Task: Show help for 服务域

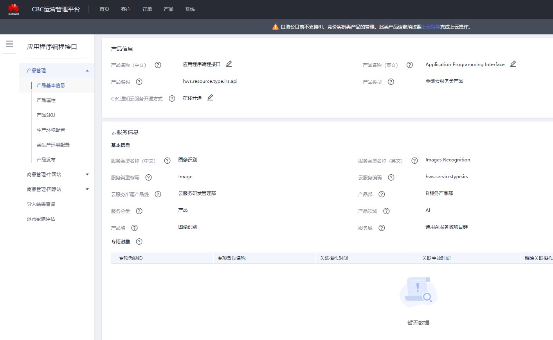Action: (382, 228)
